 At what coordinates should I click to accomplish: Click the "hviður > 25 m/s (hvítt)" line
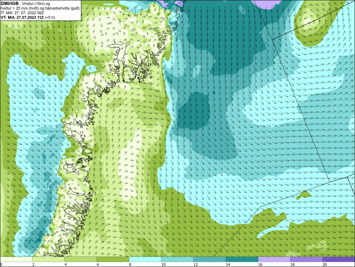(x=19, y=8)
